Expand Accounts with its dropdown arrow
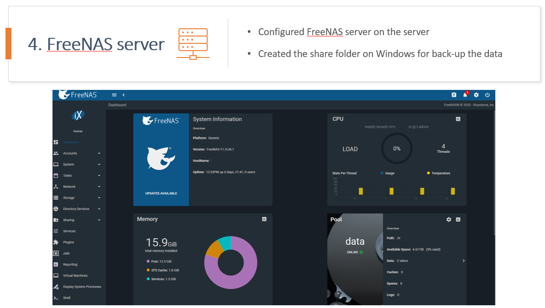Screen dimensions: 545x308 point(99,153)
